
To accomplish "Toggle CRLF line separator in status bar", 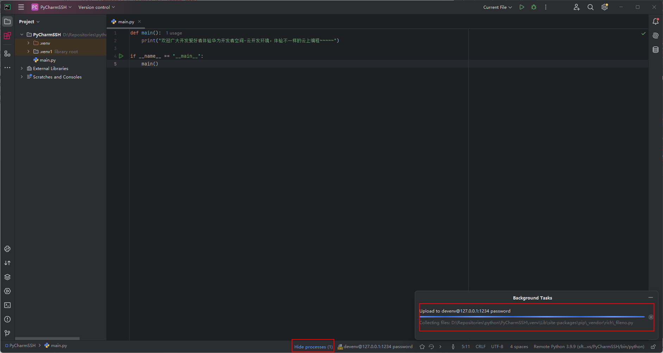I will 481,346.
